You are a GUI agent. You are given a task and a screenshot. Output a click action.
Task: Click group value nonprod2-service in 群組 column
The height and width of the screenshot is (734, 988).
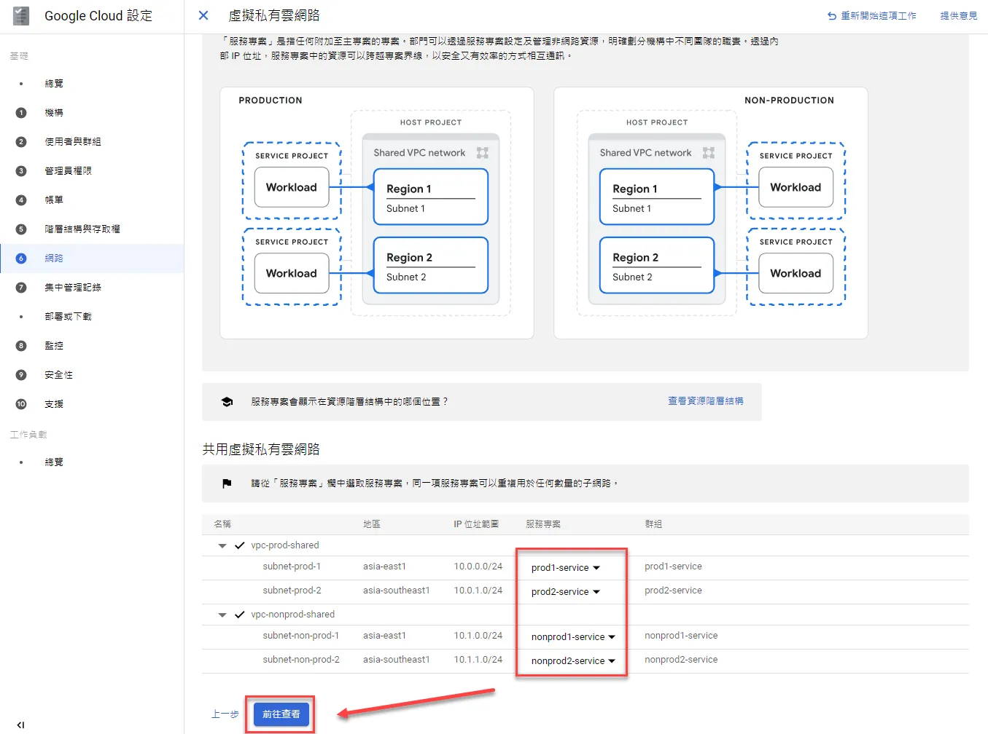[681, 660]
